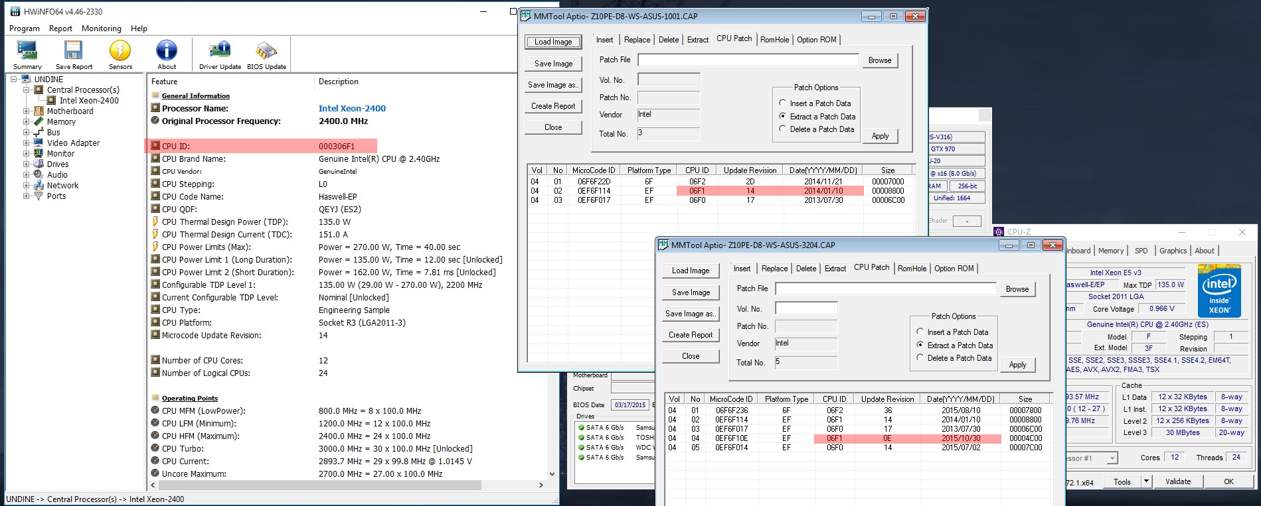Expand the Motherboard tree node

click(x=27, y=111)
